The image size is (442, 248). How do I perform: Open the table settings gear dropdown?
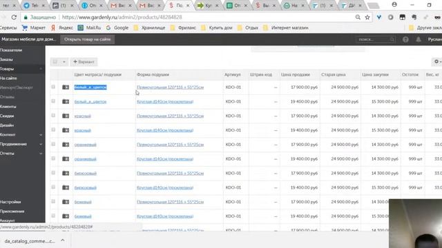pos(437,61)
